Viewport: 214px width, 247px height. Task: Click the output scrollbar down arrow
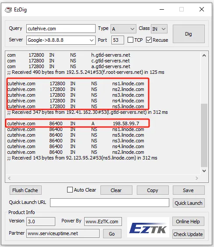coord(204,171)
